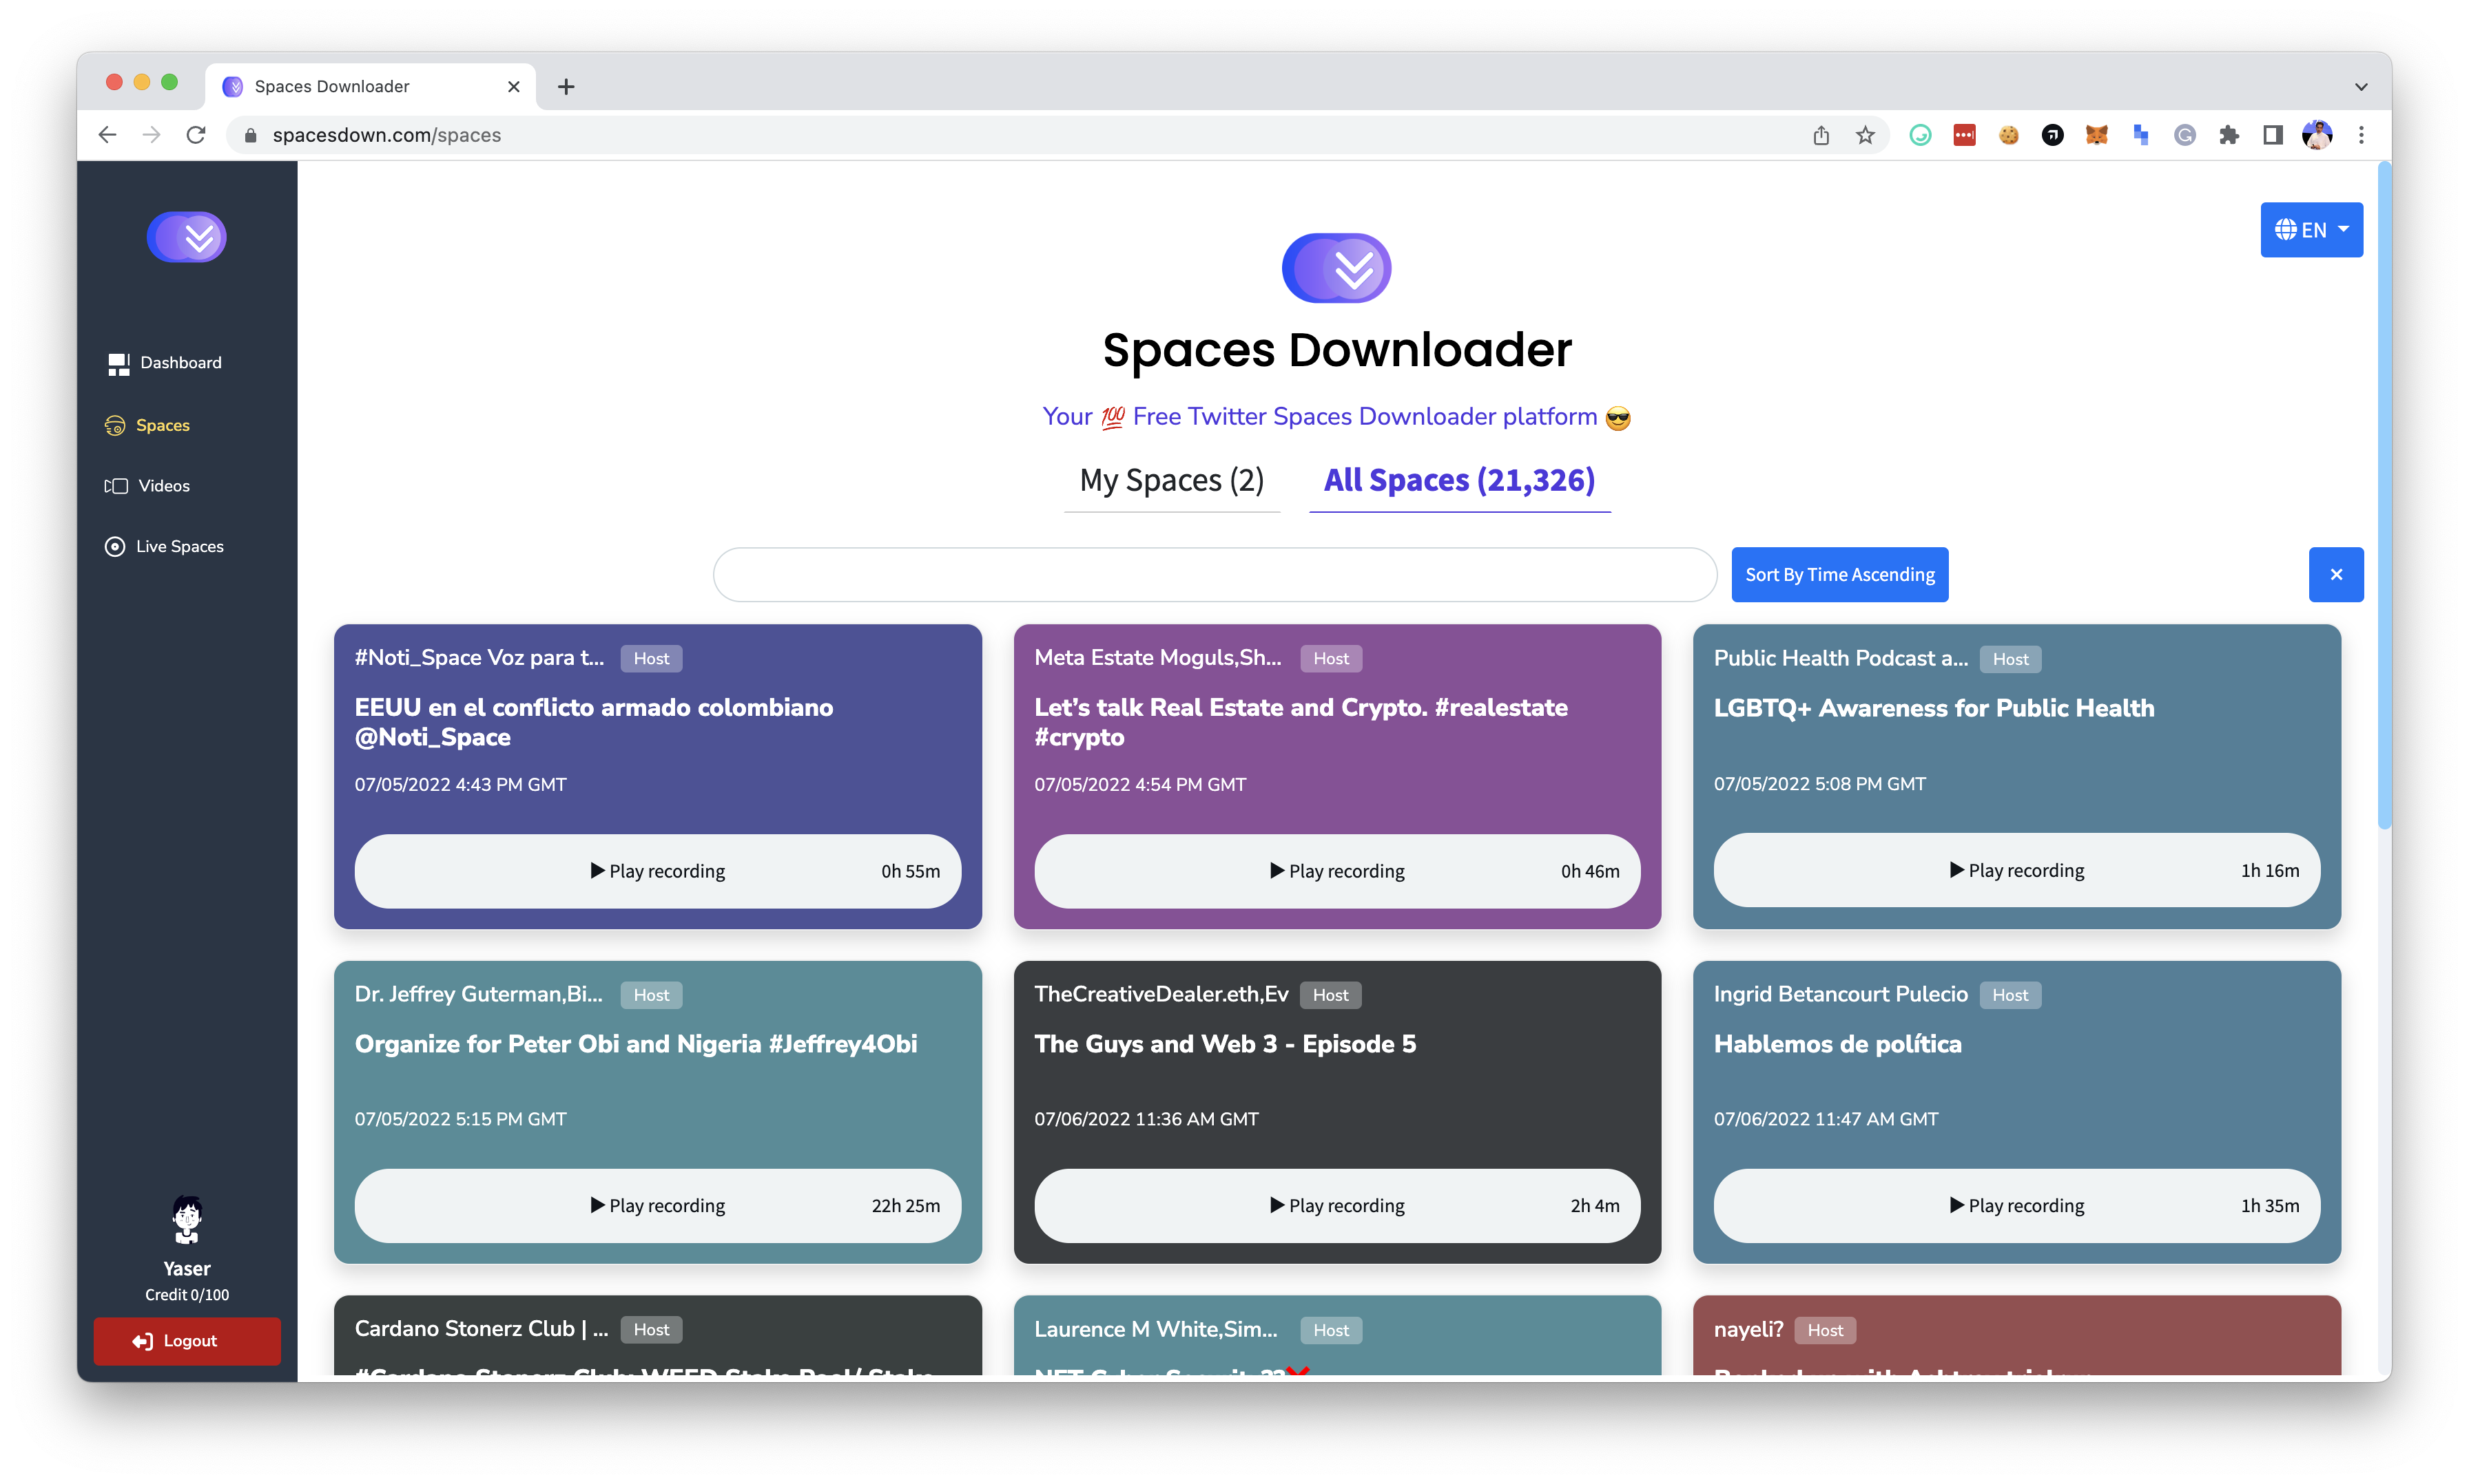
Task: Click timestamp 07/05/2022 5:15 PM GMT
Action: (460, 1119)
